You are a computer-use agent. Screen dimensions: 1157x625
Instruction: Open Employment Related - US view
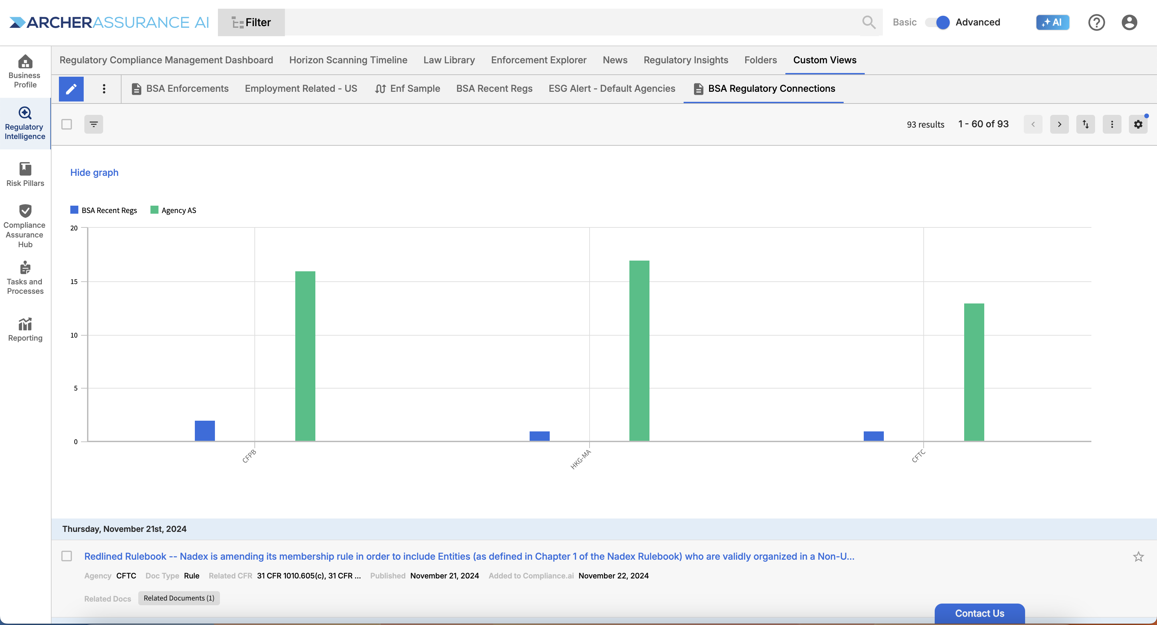[x=301, y=88]
